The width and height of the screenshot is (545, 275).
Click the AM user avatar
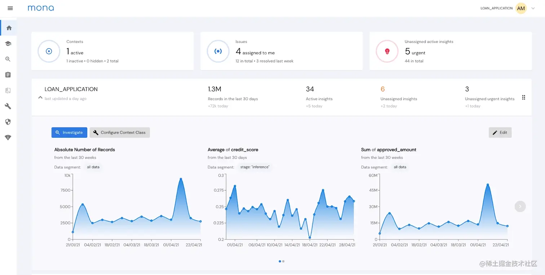pyautogui.click(x=521, y=8)
